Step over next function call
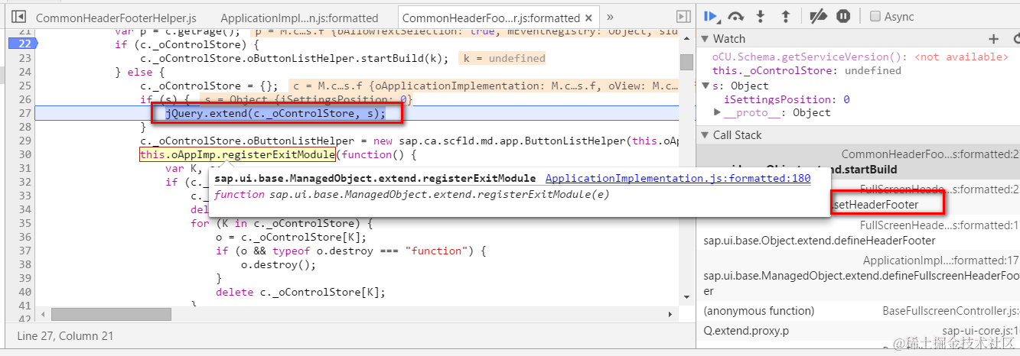1020x356 pixels. tap(736, 16)
